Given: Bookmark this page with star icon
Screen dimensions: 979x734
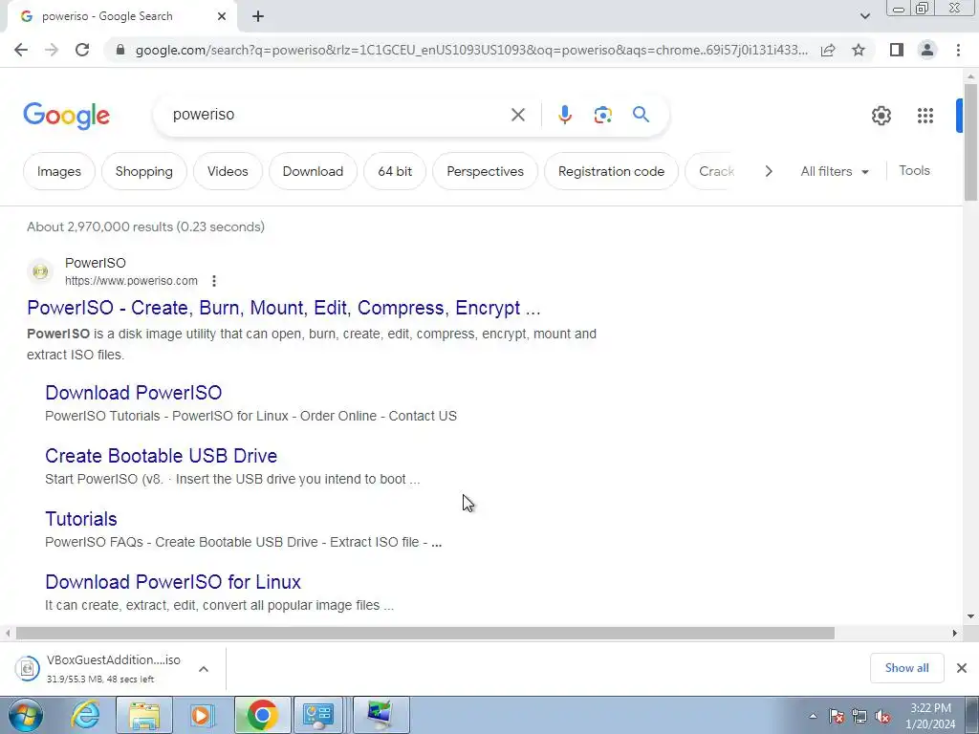Looking at the screenshot, I should [859, 50].
